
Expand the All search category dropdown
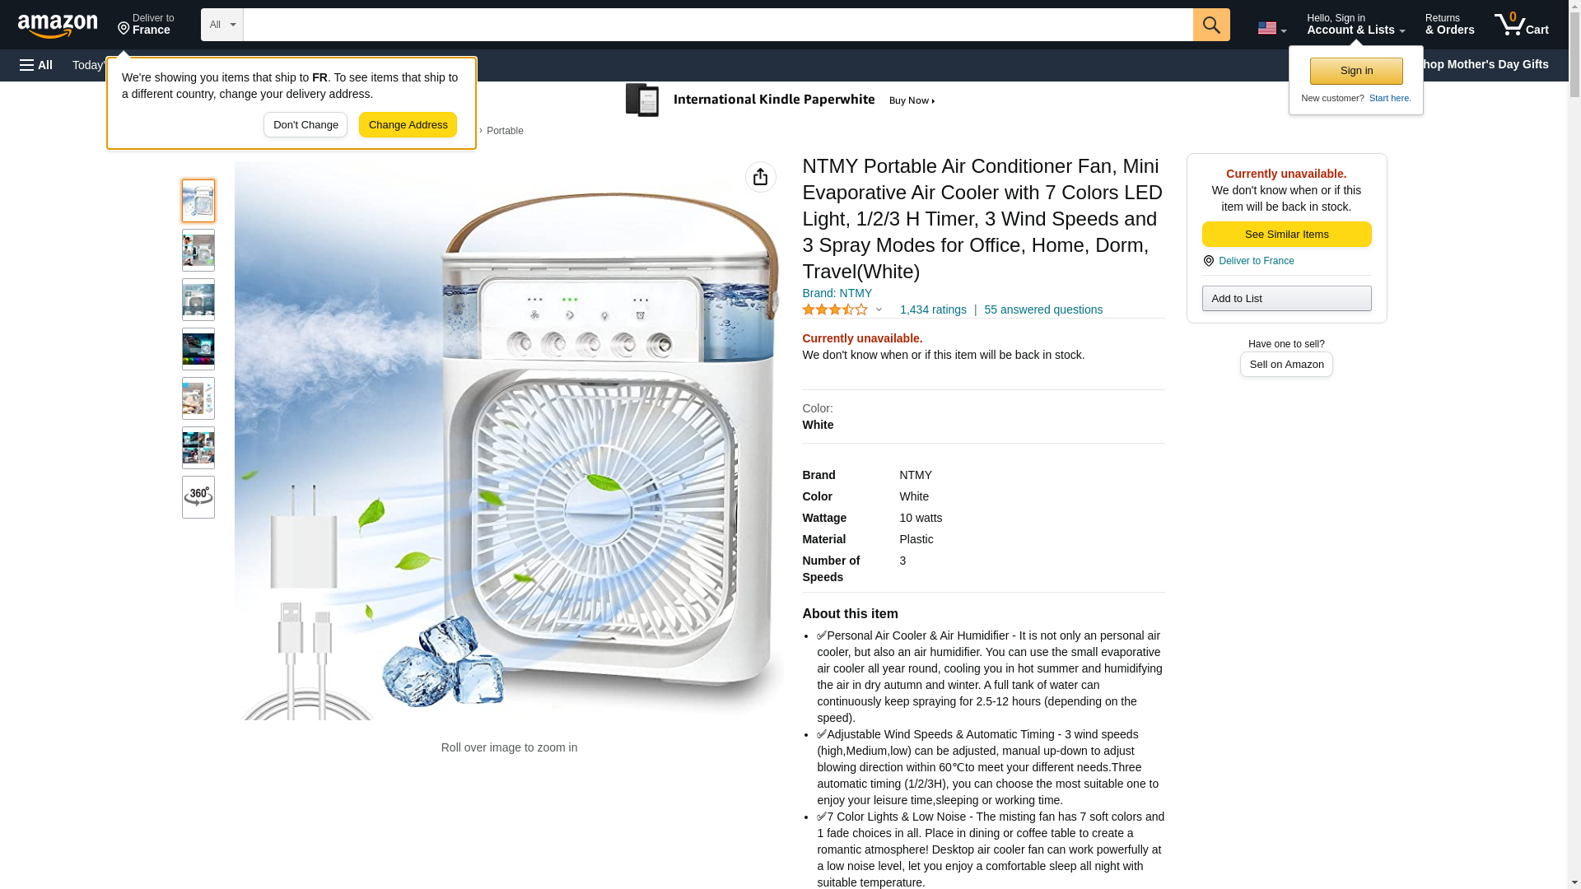coord(222,25)
